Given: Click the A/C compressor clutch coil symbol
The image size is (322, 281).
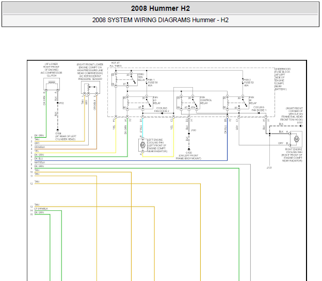Looking at the screenshot, I should coord(52,84).
